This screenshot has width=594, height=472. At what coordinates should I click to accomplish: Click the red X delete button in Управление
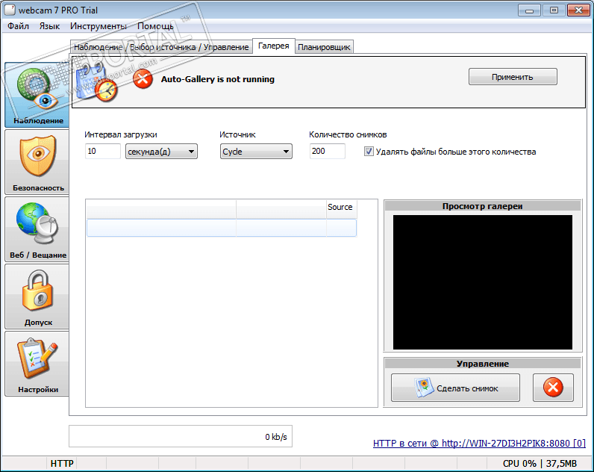pyautogui.click(x=553, y=388)
